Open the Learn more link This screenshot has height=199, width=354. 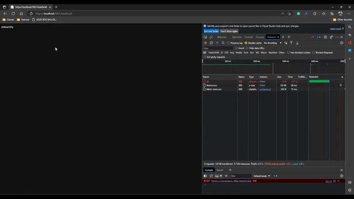click(336, 29)
